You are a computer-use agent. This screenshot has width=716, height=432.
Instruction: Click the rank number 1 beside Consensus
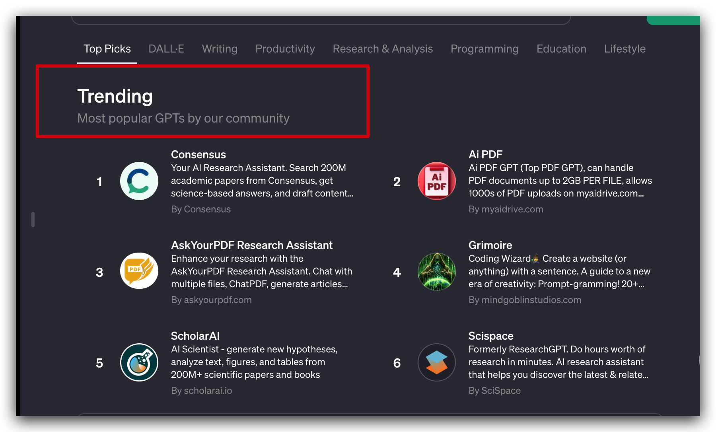[x=99, y=182]
